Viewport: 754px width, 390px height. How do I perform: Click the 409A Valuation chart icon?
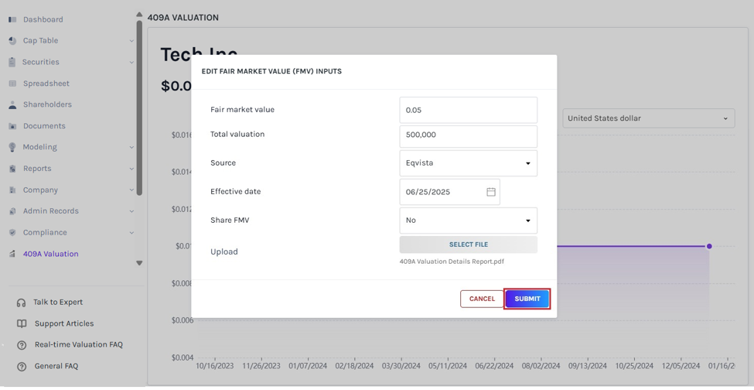click(x=12, y=254)
